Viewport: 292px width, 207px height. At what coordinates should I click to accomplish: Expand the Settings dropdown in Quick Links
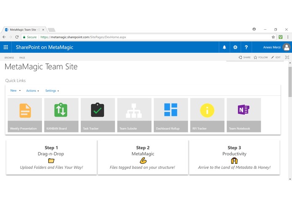pyautogui.click(x=52, y=91)
